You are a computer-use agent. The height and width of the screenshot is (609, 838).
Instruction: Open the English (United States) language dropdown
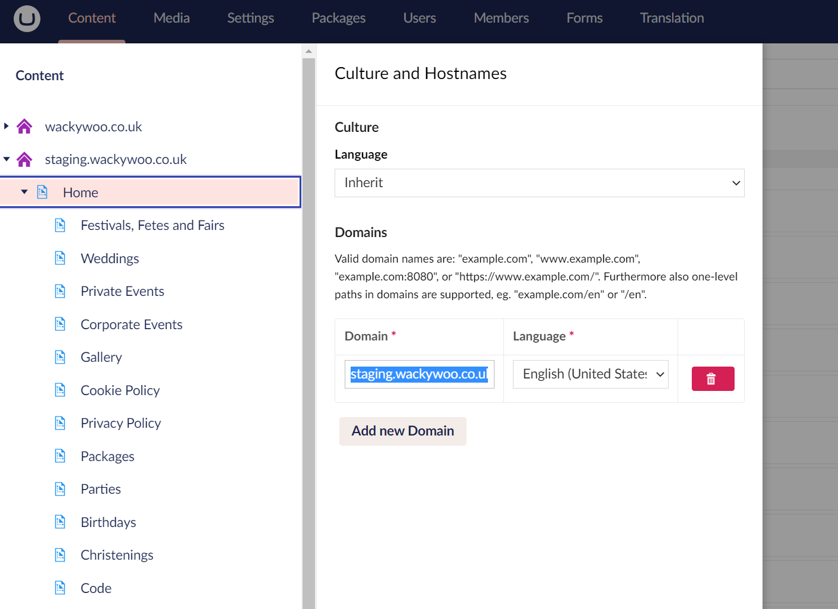(590, 374)
